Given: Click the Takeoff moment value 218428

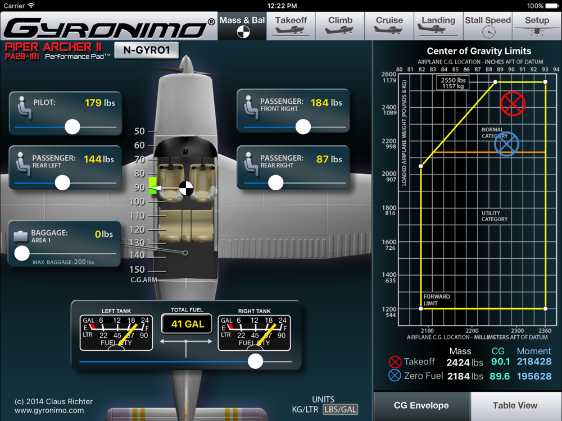Looking at the screenshot, I should [534, 362].
